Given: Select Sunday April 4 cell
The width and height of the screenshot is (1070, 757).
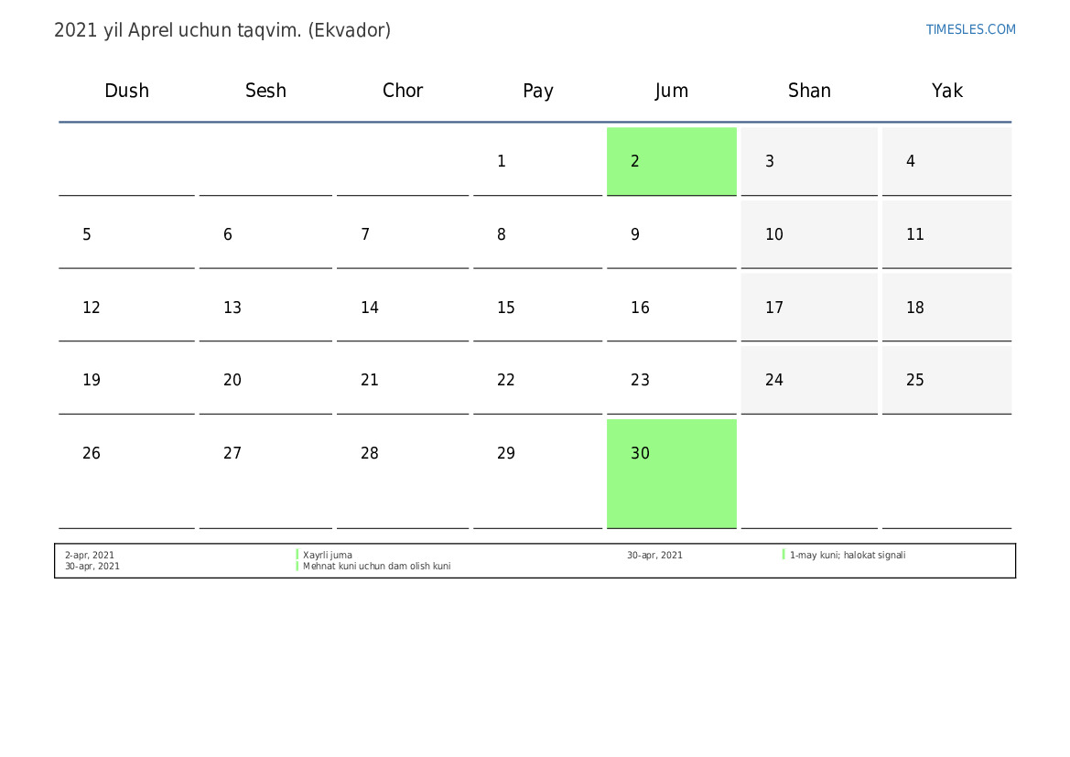Looking at the screenshot, I should point(946,161).
